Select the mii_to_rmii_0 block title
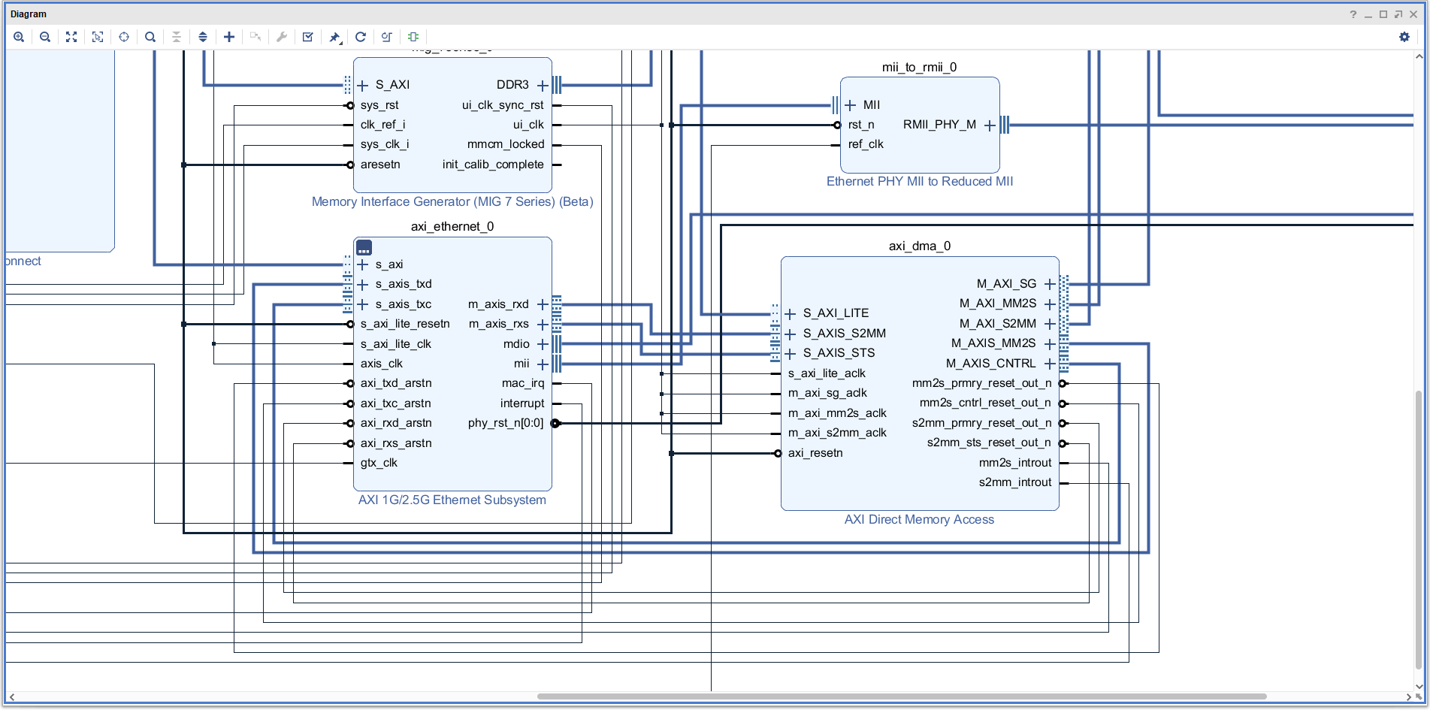Image resolution: width=1430 pixels, height=710 pixels. [x=919, y=68]
